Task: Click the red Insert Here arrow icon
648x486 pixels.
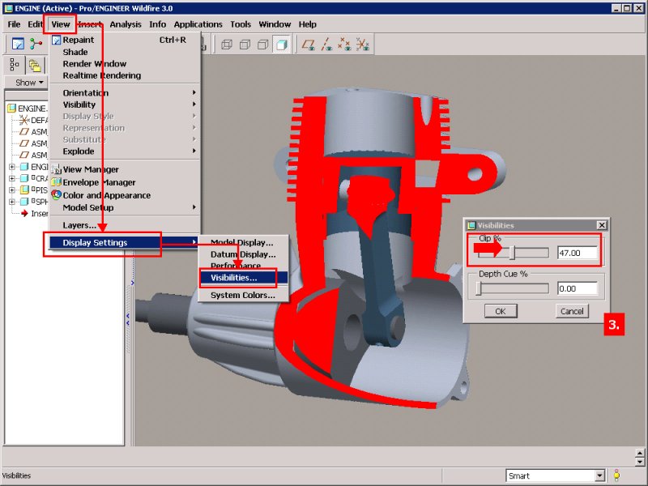Action: [24, 213]
